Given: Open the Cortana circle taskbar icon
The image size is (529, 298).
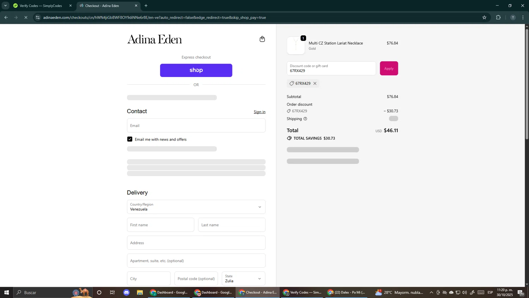Looking at the screenshot, I should [x=99, y=292].
